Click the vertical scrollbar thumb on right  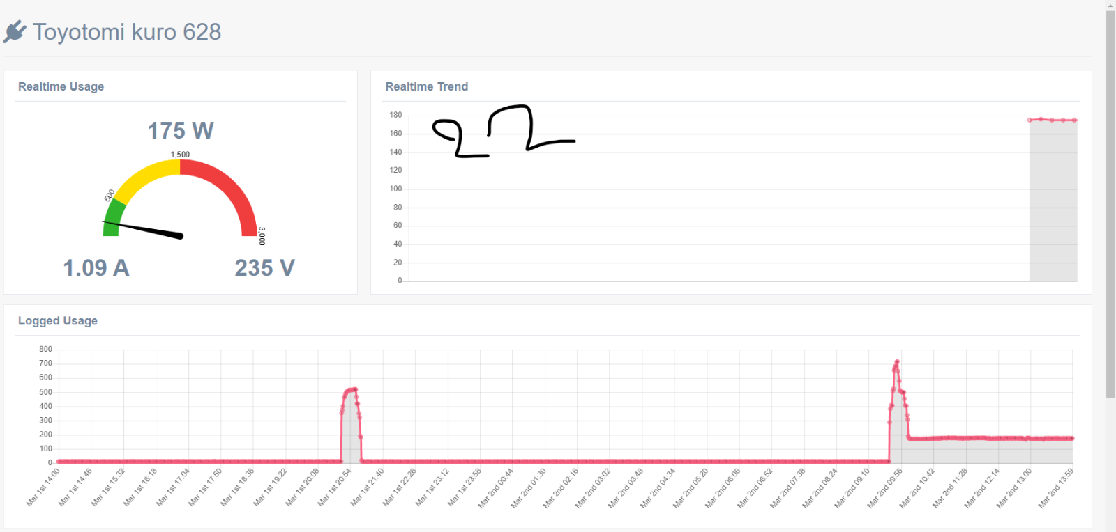pyautogui.click(x=1110, y=204)
